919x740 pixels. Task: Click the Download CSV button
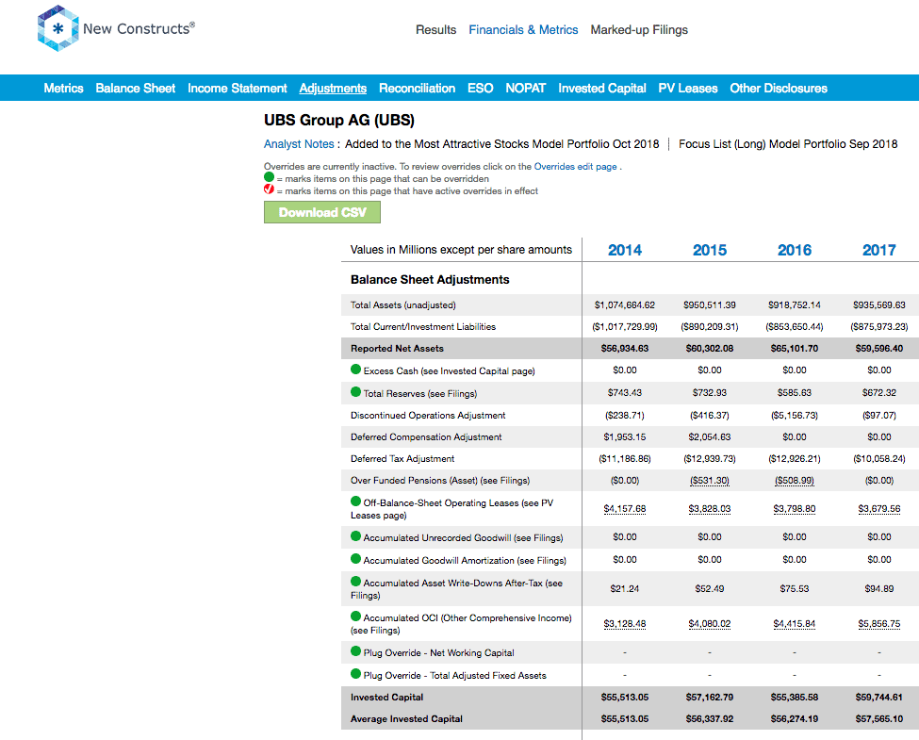pos(322,212)
